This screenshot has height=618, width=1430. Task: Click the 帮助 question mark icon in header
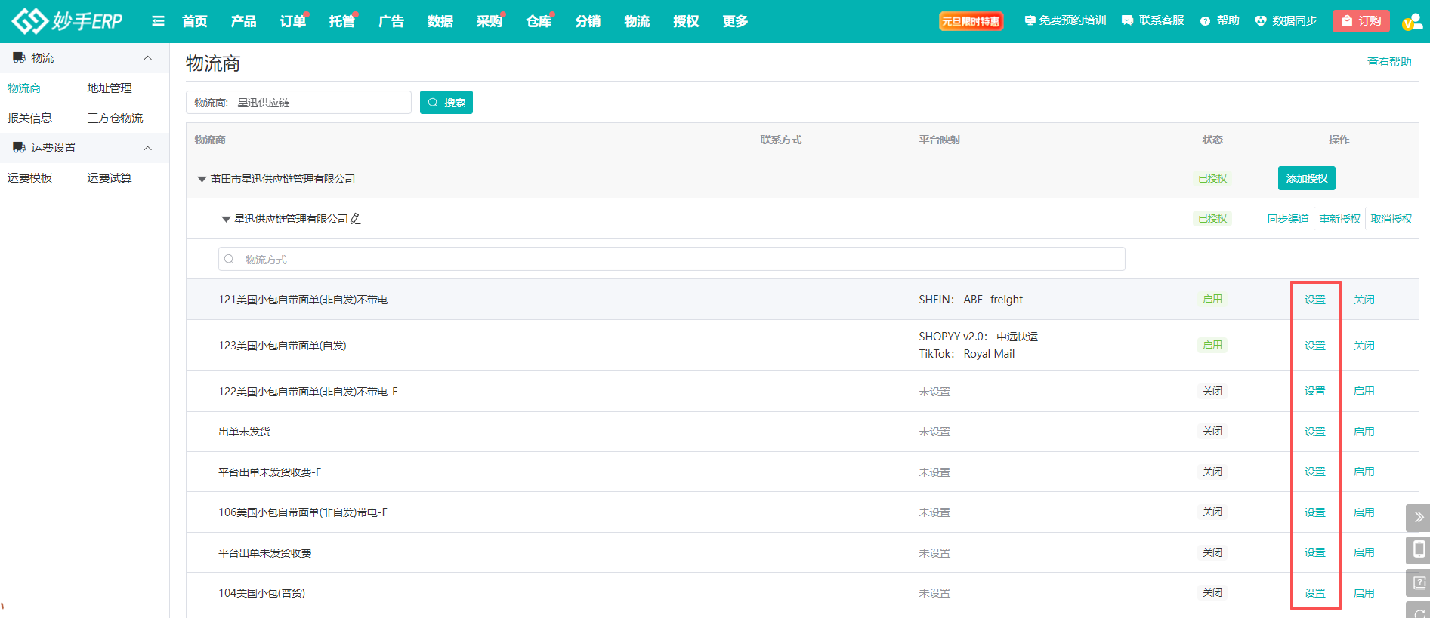pyautogui.click(x=1205, y=21)
